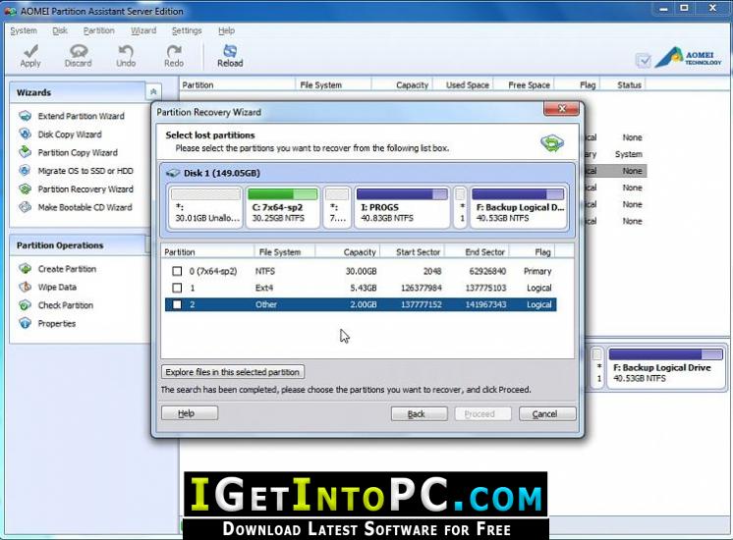Screen dimensions: 733x540
Task: Open the Partition menu
Action: click(98, 30)
